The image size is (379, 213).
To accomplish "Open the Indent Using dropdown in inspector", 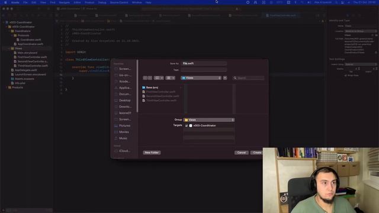I will pyautogui.click(x=360, y=64).
